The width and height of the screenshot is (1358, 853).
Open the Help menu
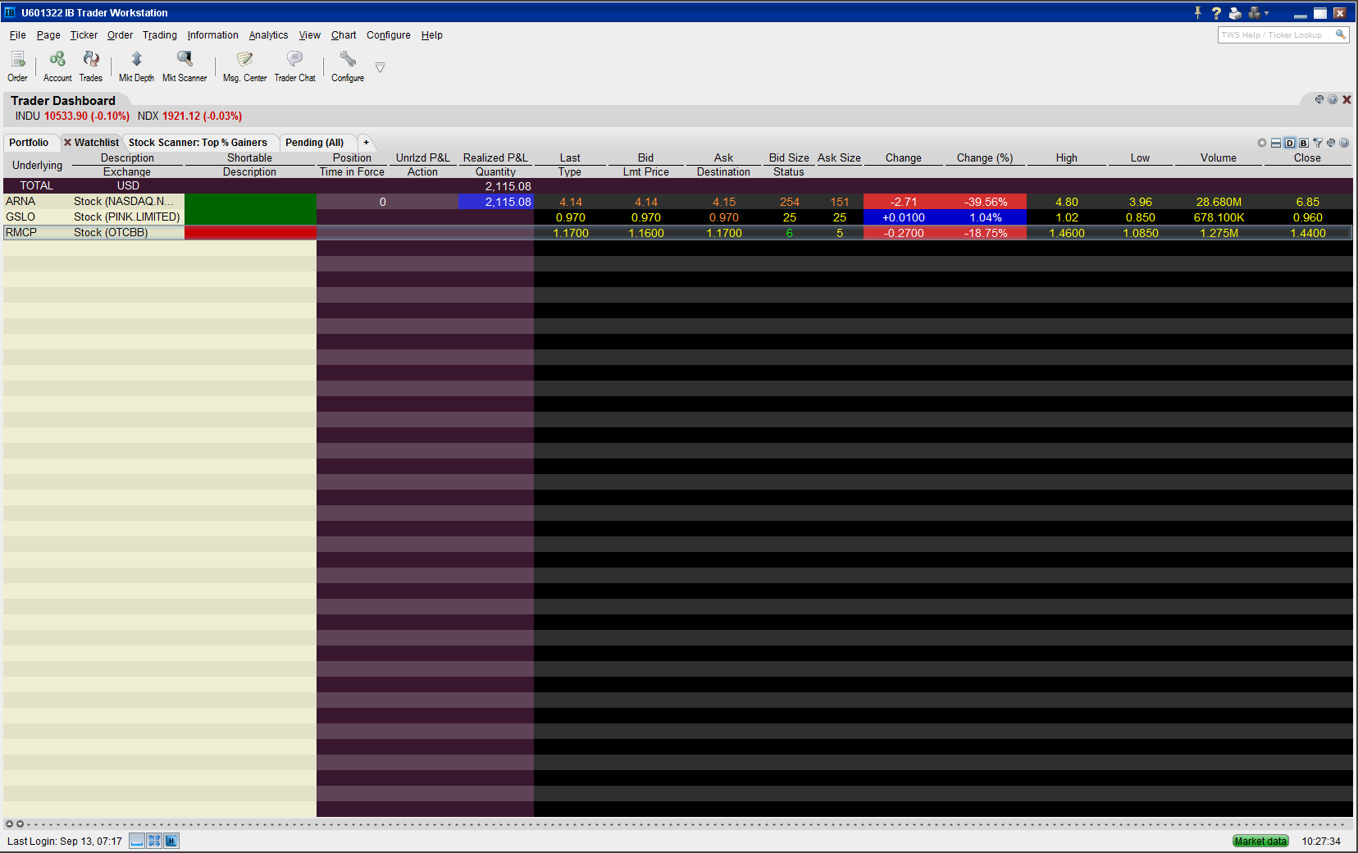(x=432, y=35)
